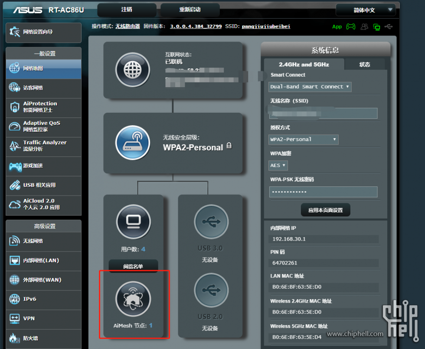This screenshot has width=425, height=349.
Task: Click the USB 3.0 port icon
Action: pyautogui.click(x=211, y=222)
